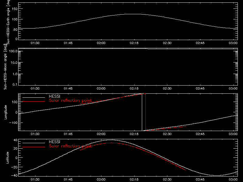243x182 pixels.
Task: Click the 01:30 time label under Earth angle plot
Action: click(35, 43)
